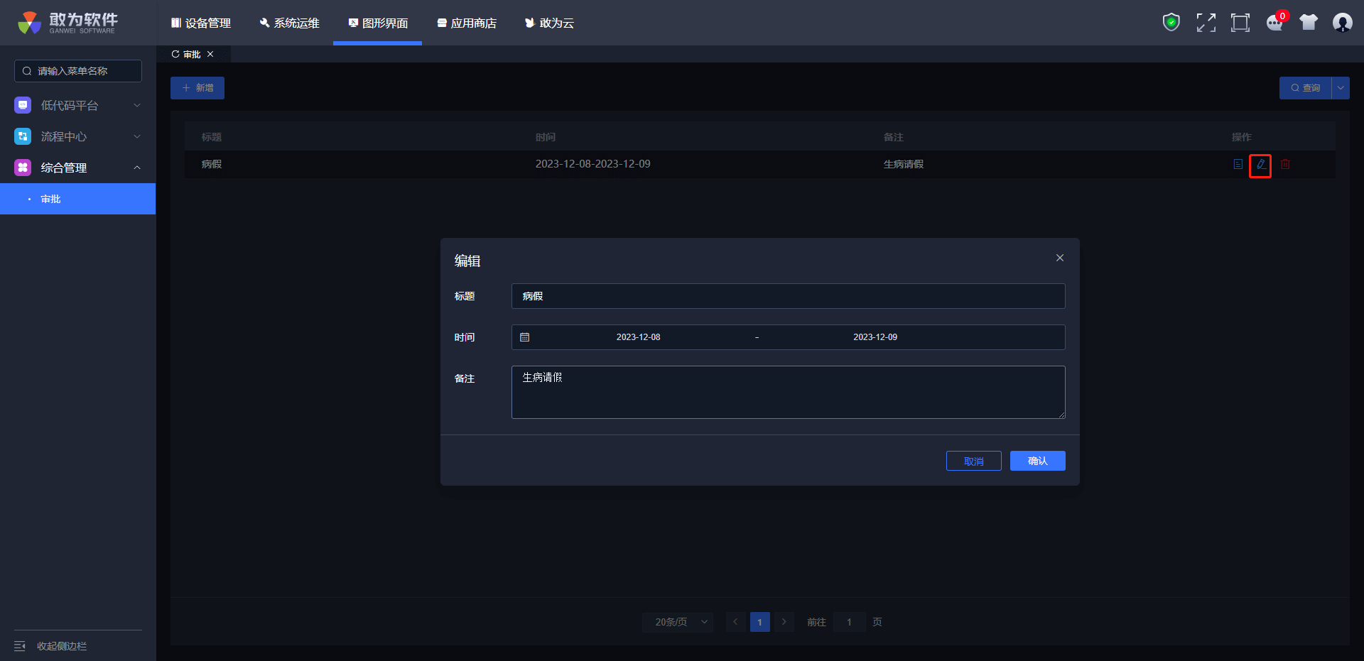The image size is (1364, 661).
Task: Collapse the 综合管理 menu
Action: click(77, 168)
